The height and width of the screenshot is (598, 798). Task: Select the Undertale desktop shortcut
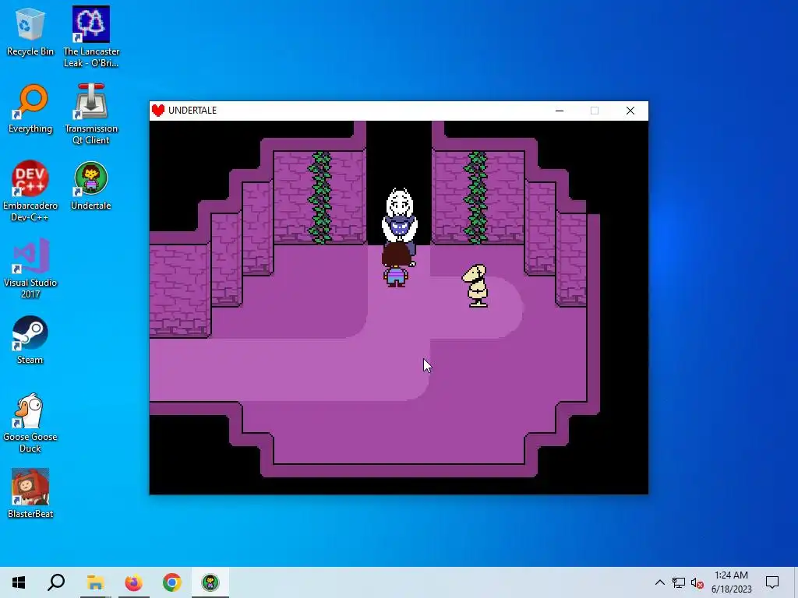pos(91,186)
